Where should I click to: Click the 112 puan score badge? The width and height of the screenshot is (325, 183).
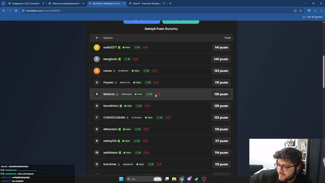click(221, 164)
